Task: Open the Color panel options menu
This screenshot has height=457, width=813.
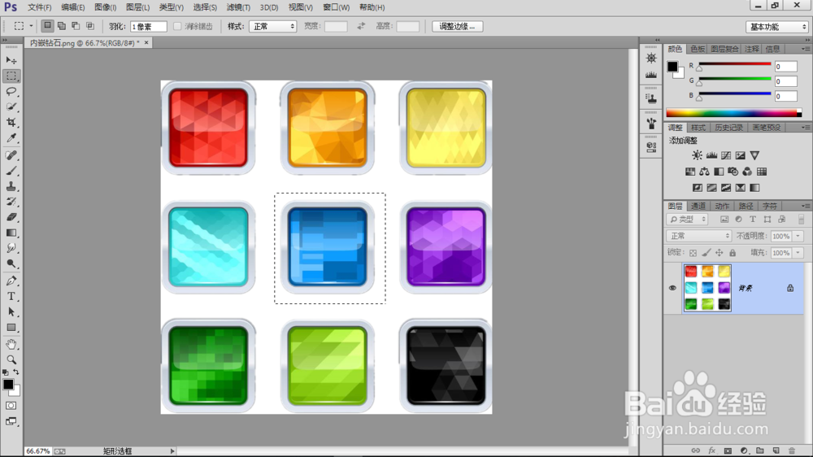Action: [x=805, y=49]
